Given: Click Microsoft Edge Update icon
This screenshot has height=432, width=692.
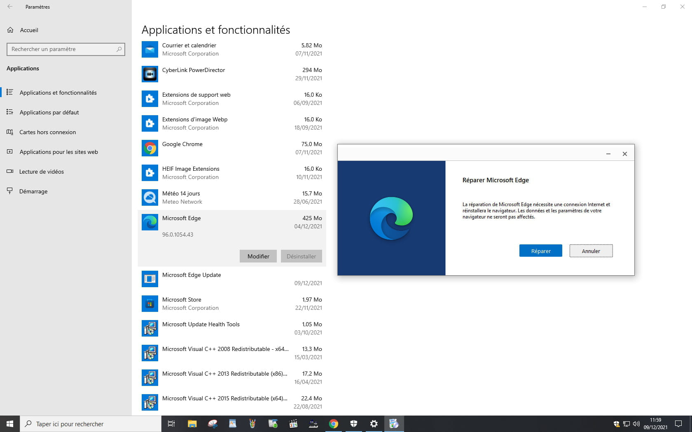Looking at the screenshot, I should pos(150,279).
